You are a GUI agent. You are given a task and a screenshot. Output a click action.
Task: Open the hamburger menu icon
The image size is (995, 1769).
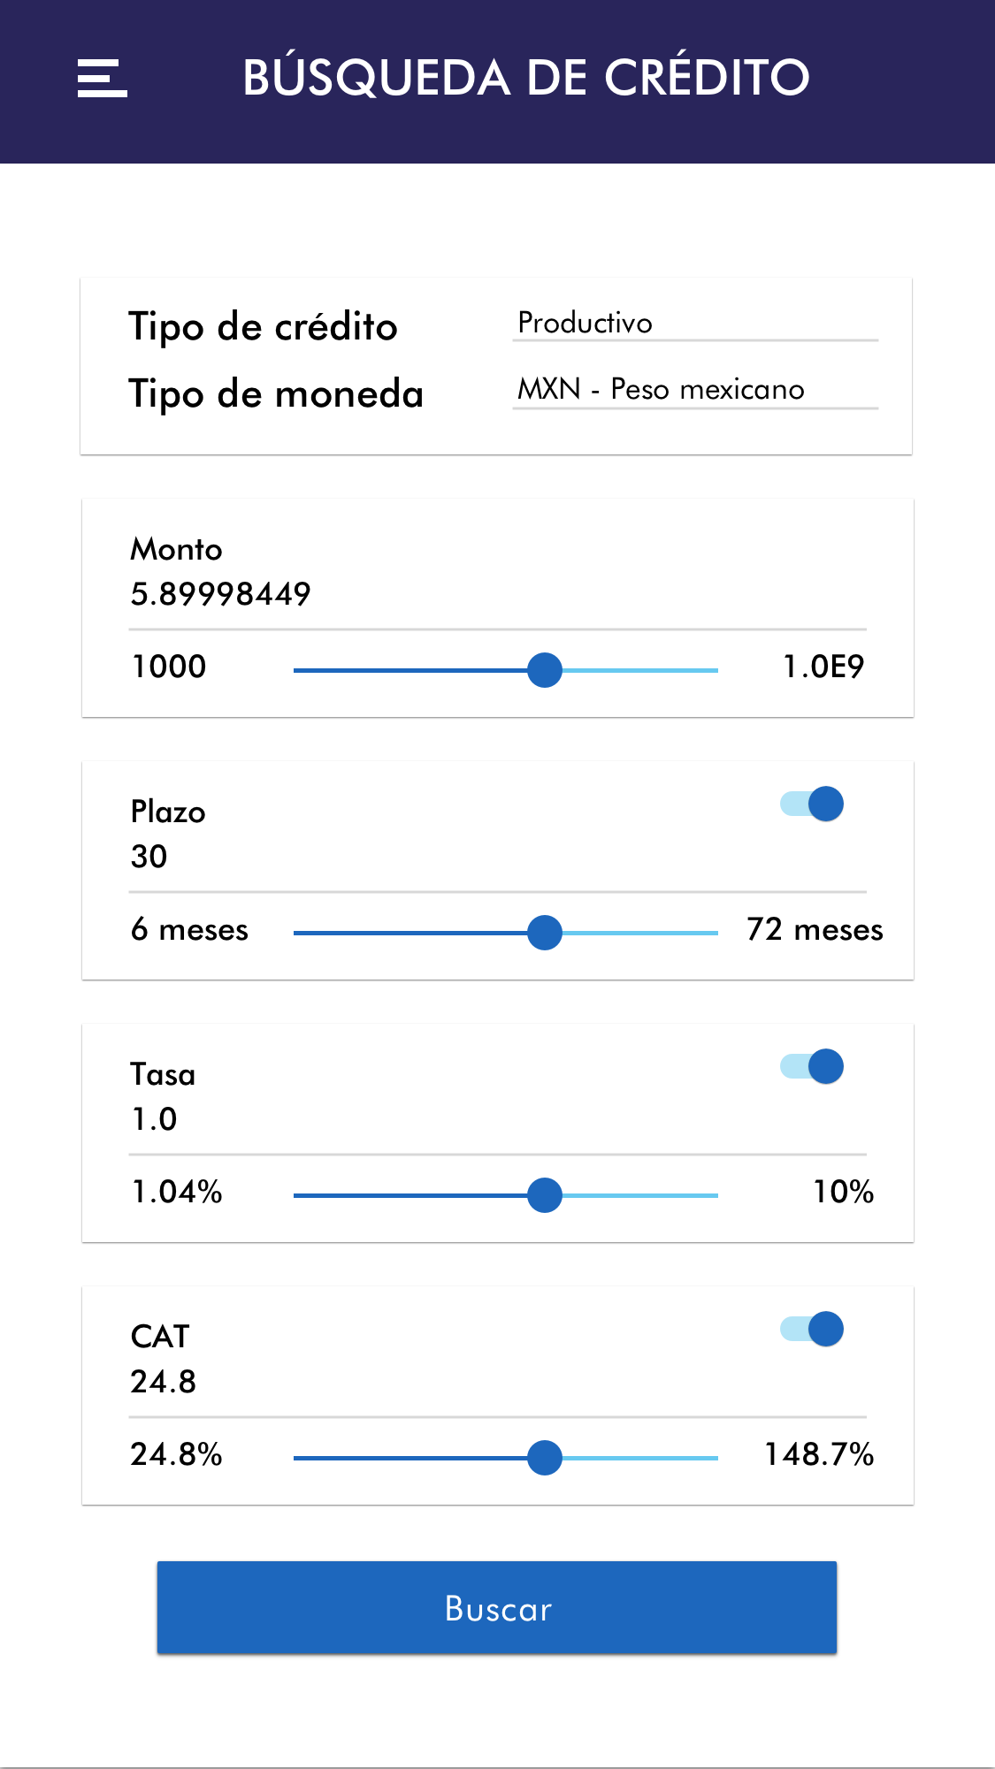(x=103, y=79)
